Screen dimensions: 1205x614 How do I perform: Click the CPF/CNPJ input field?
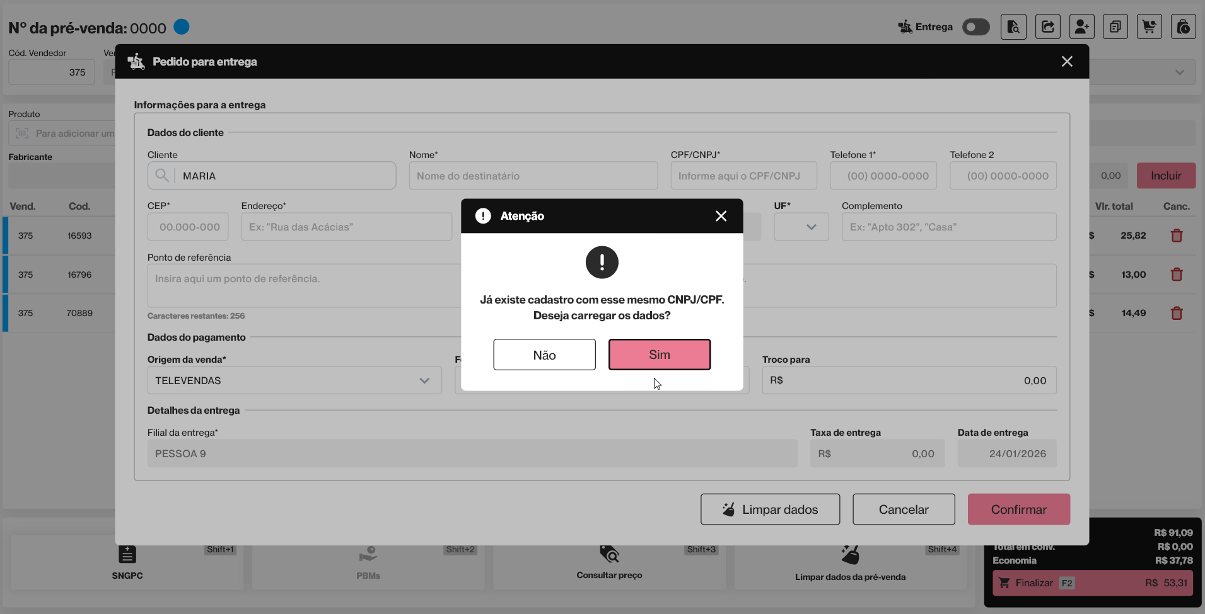(744, 176)
